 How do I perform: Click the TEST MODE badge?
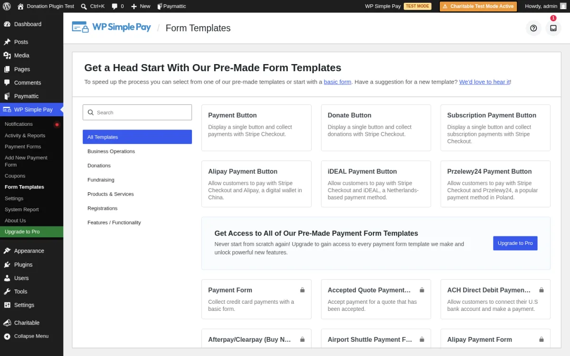(x=418, y=6)
